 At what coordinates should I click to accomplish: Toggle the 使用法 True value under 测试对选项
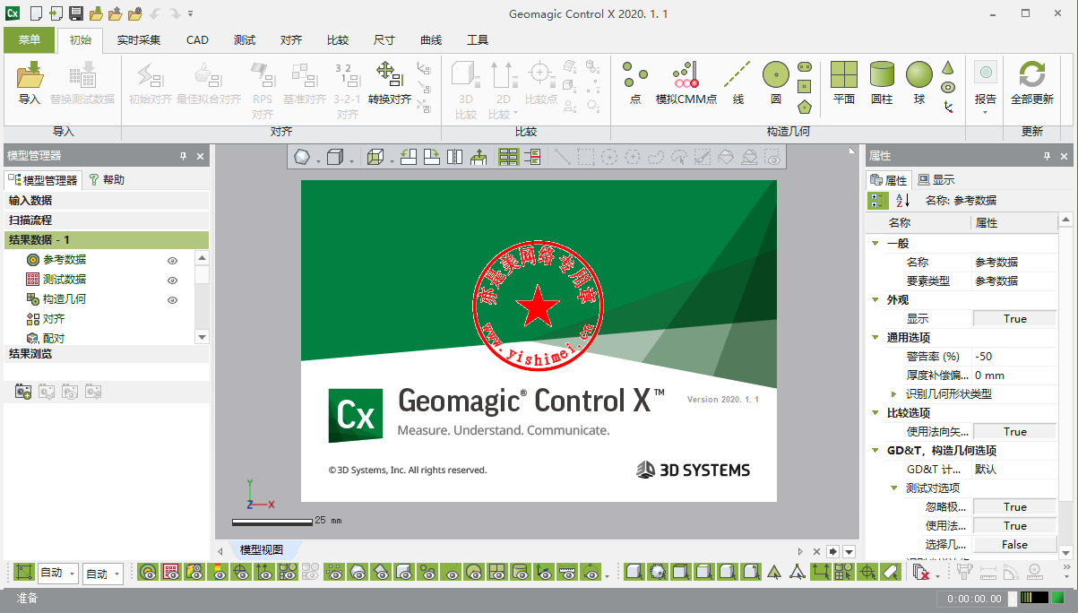pyautogui.click(x=1015, y=525)
